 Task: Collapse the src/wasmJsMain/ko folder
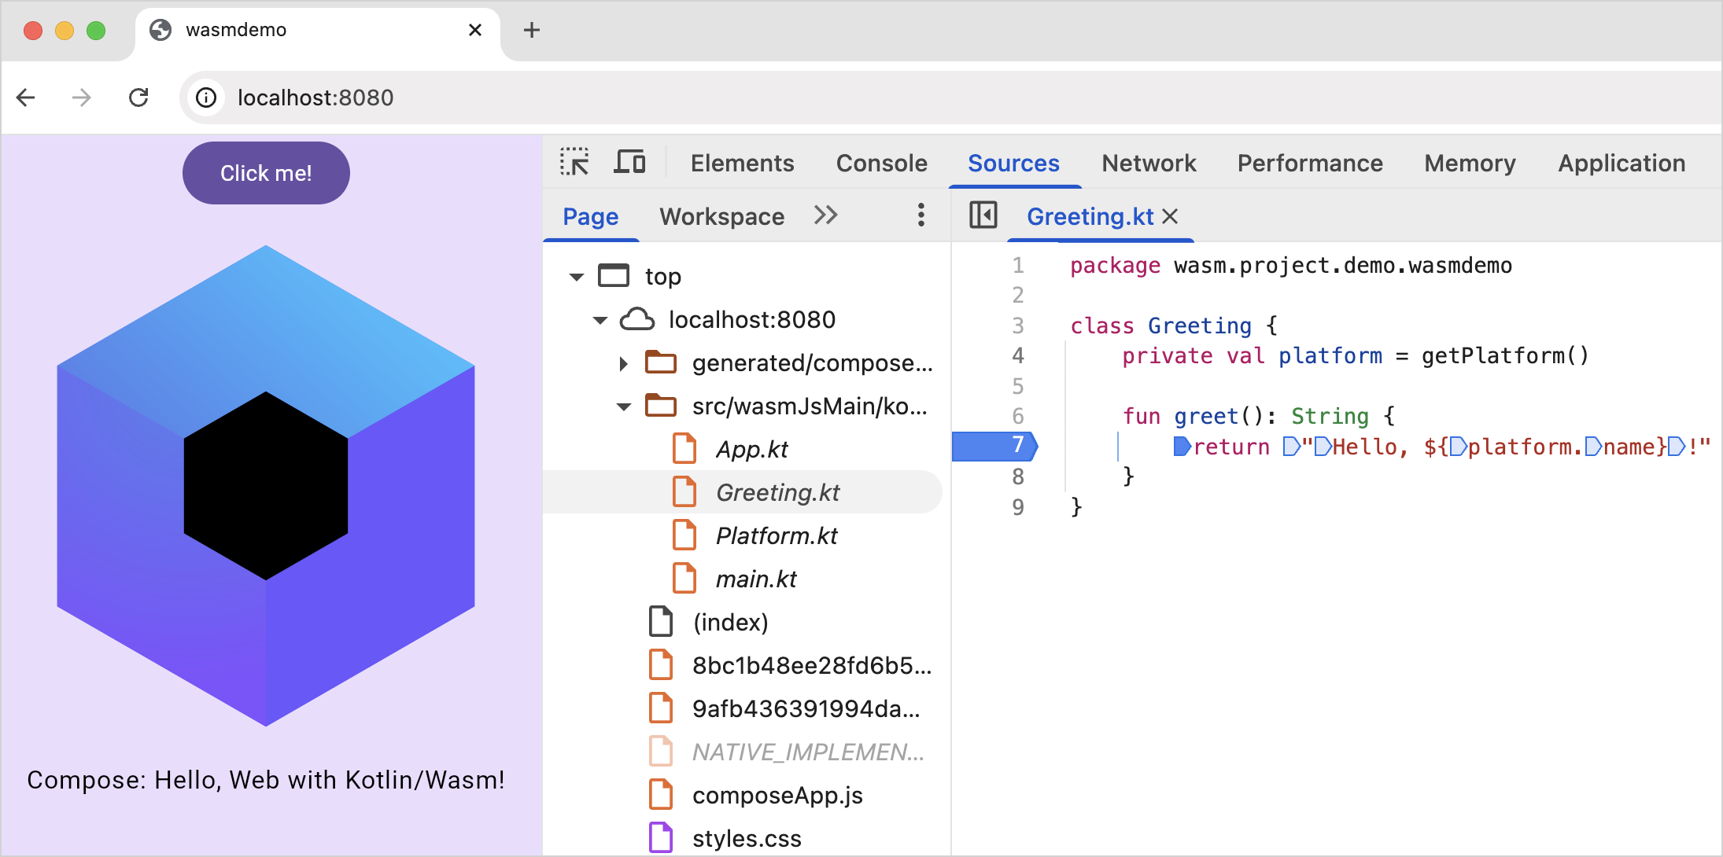click(x=623, y=406)
